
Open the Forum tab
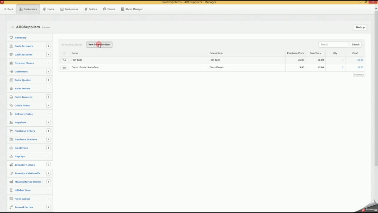coord(109,9)
